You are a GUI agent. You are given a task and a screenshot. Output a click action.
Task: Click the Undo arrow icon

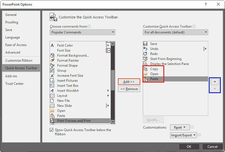point(145,49)
